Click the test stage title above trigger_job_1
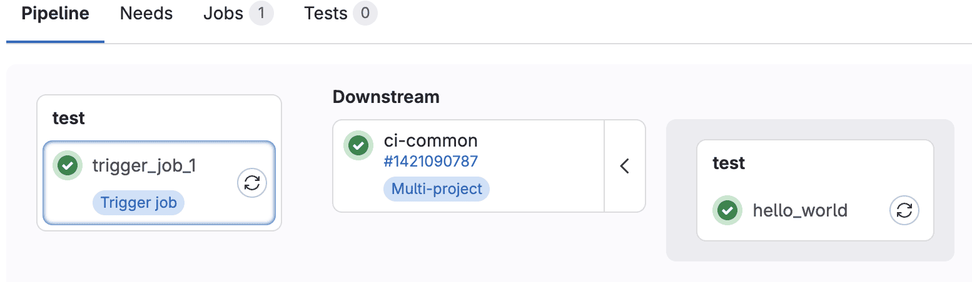Screen dimensions: 972x282 coord(69,118)
